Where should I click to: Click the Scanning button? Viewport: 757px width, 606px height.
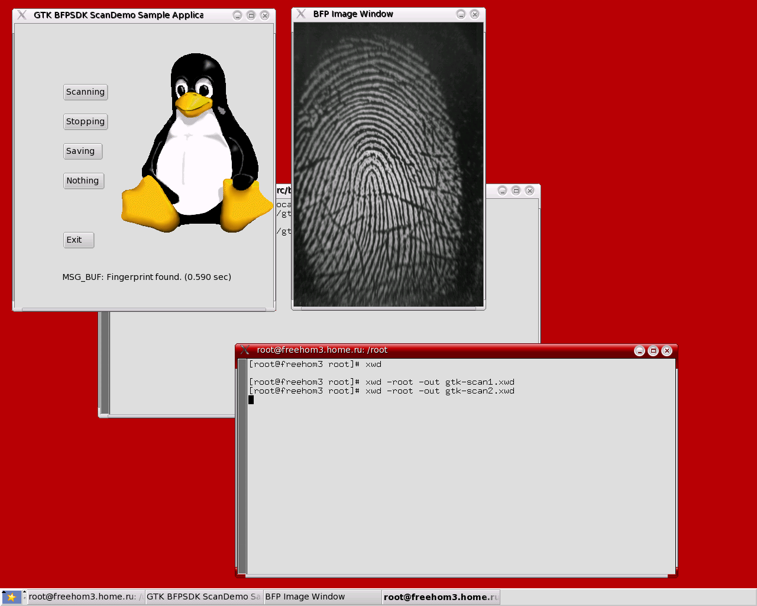(x=85, y=92)
